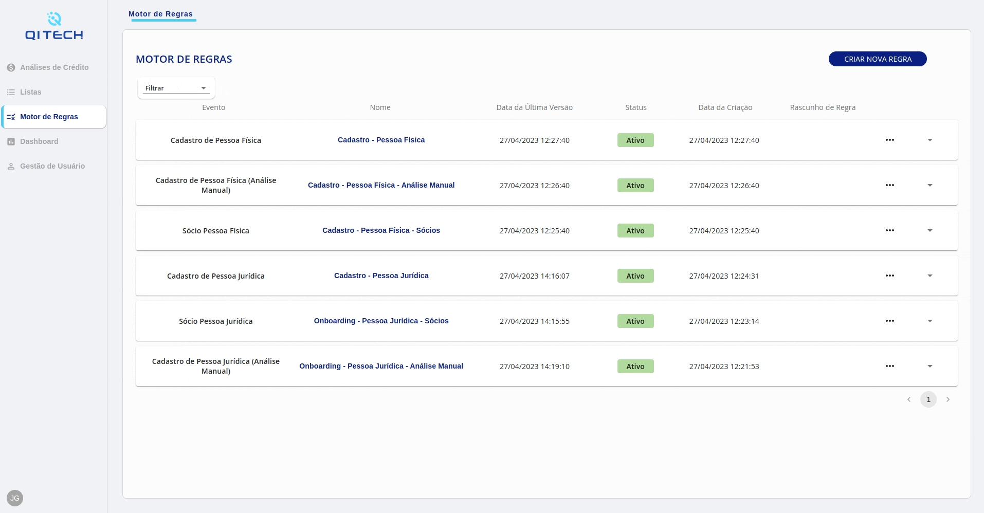Viewport: 984px width, 513px height.
Task: Open the Cadastro - Pessoa Física rule link
Action: 381,140
